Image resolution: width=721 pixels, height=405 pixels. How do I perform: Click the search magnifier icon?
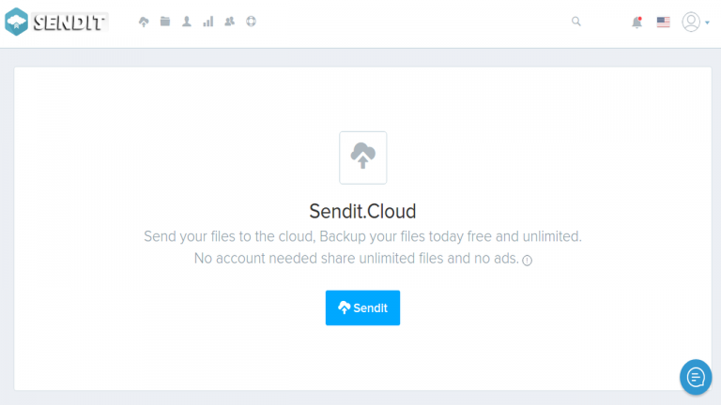[576, 22]
